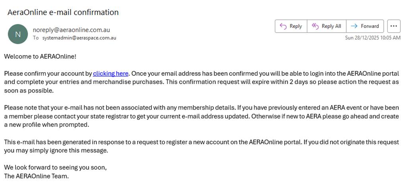
Task: Select the recipient systemadmin@aeraspace.com.au
Action: (x=79, y=38)
